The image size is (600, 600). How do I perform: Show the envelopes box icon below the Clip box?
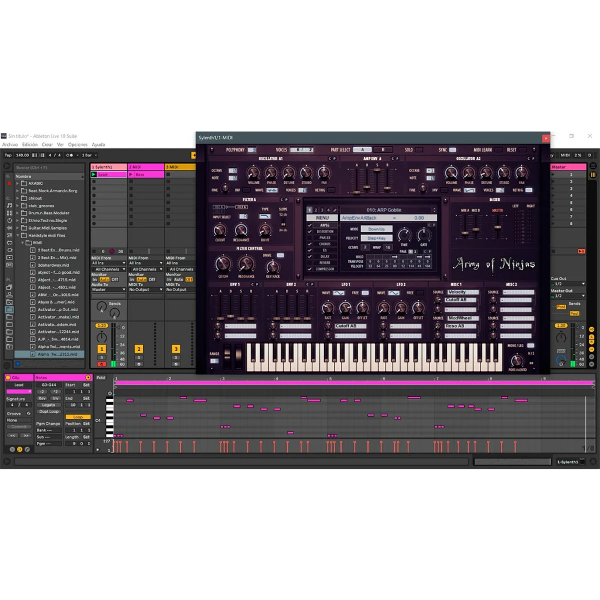pos(27,449)
